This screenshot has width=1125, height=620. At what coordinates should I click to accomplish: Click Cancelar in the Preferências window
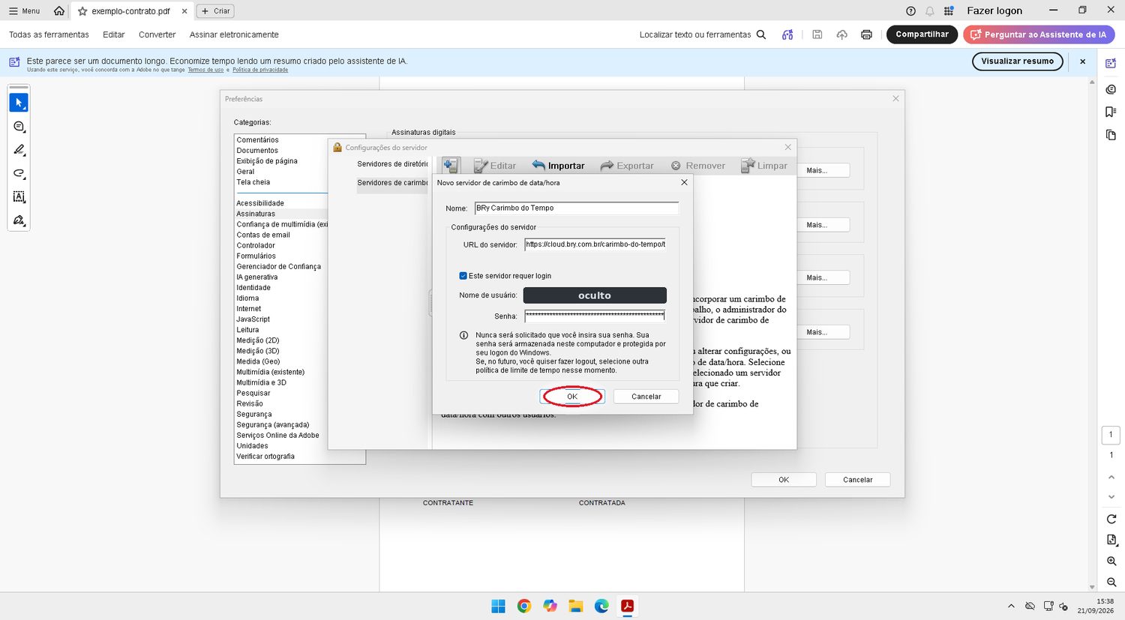(x=857, y=480)
